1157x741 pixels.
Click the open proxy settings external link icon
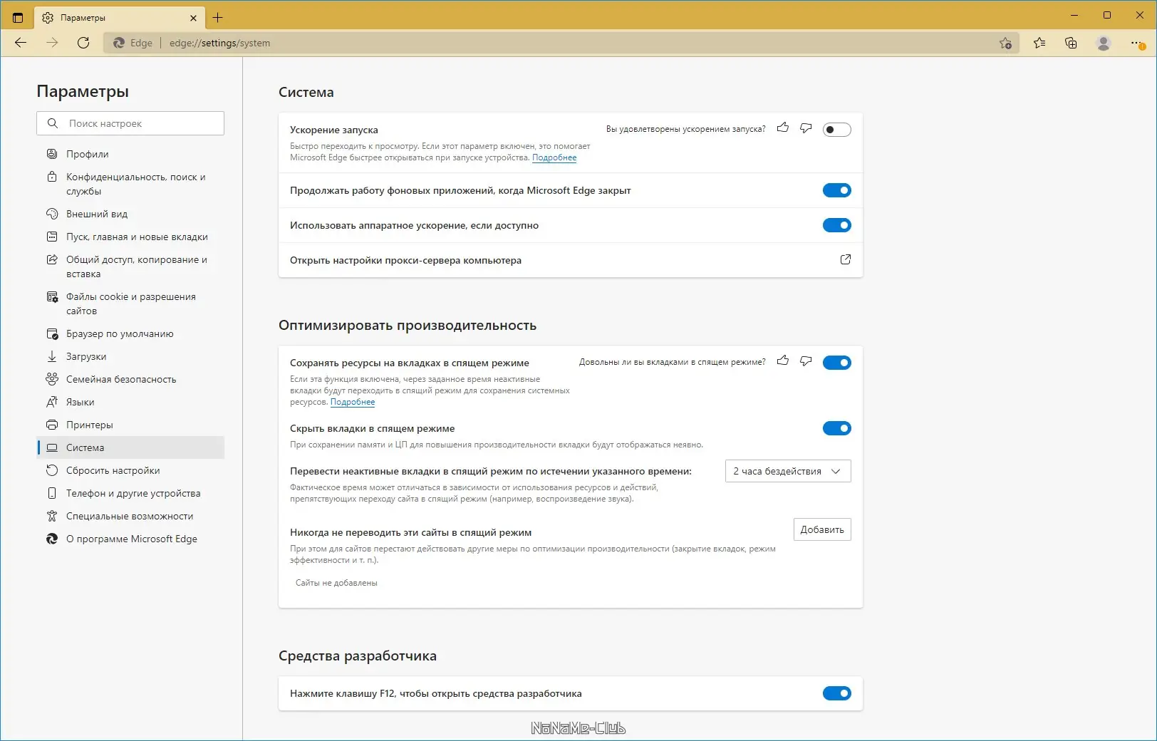click(846, 260)
